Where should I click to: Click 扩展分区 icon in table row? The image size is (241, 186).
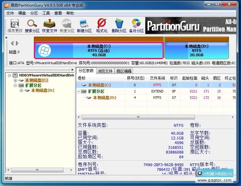click(84, 91)
